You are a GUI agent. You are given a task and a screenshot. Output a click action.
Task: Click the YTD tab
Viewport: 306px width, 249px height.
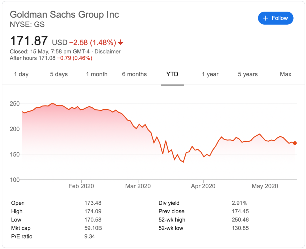[x=172, y=74]
